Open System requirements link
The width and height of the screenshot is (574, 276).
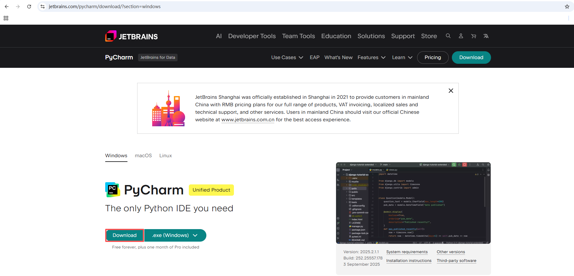pyautogui.click(x=407, y=252)
